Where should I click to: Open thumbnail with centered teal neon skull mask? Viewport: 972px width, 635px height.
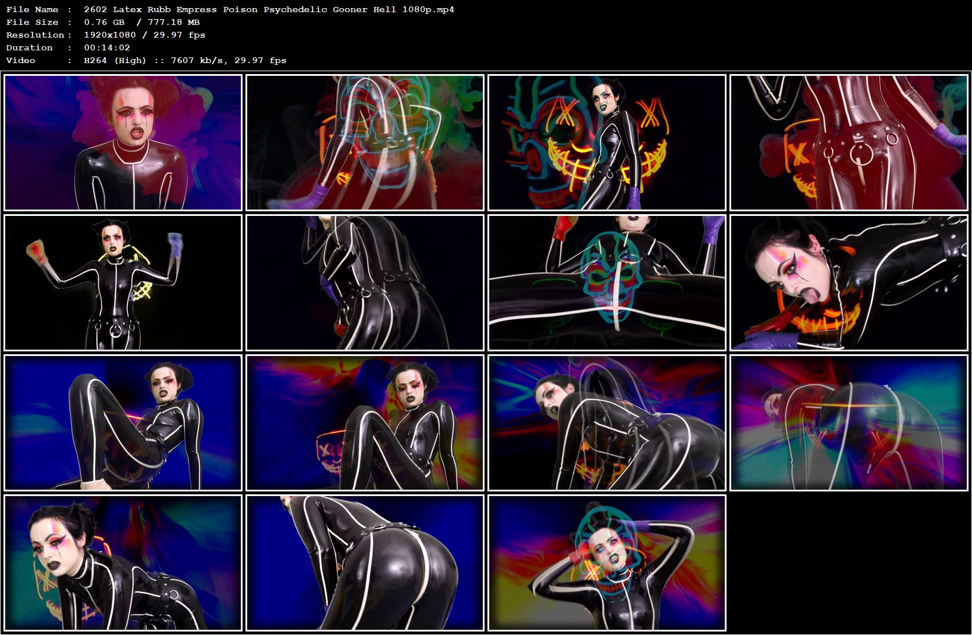[607, 282]
